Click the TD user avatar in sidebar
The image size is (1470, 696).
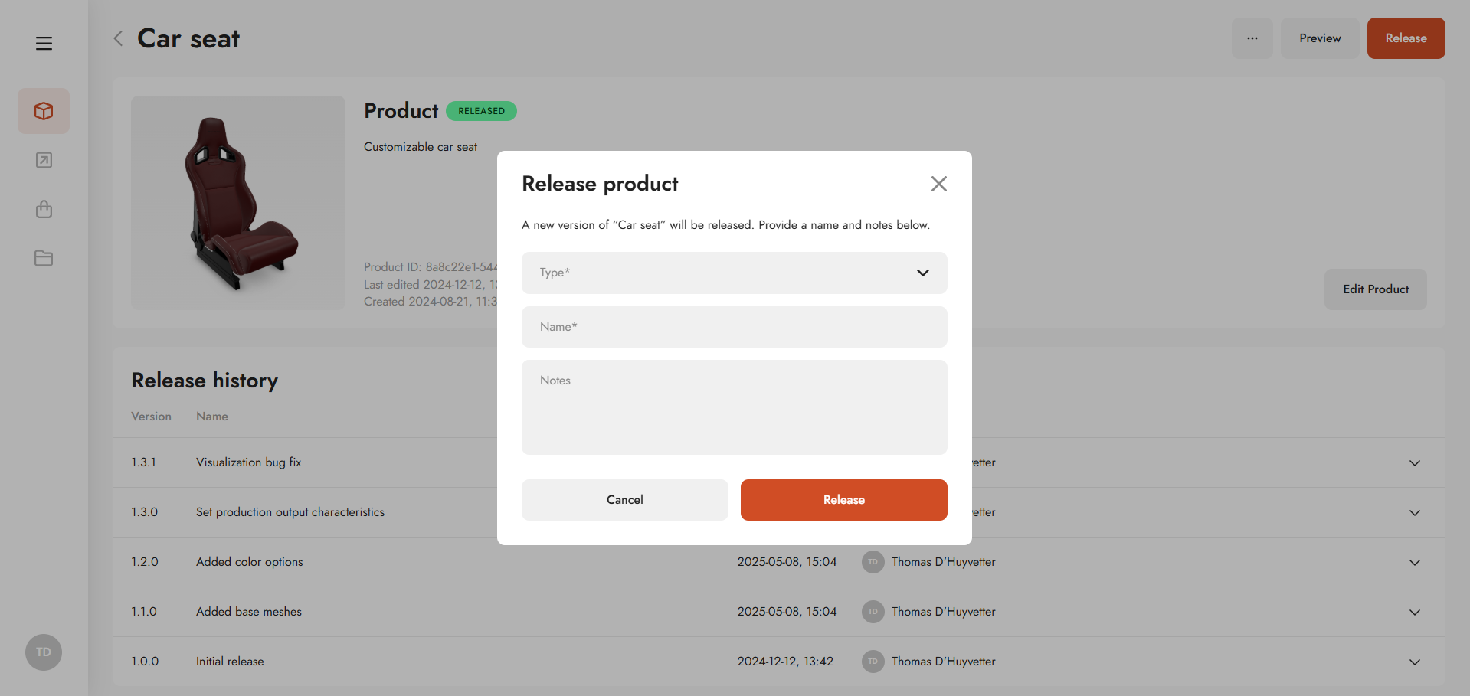tap(44, 652)
